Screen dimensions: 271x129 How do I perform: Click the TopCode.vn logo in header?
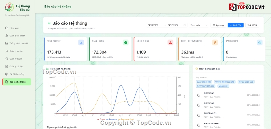pos(247,7)
